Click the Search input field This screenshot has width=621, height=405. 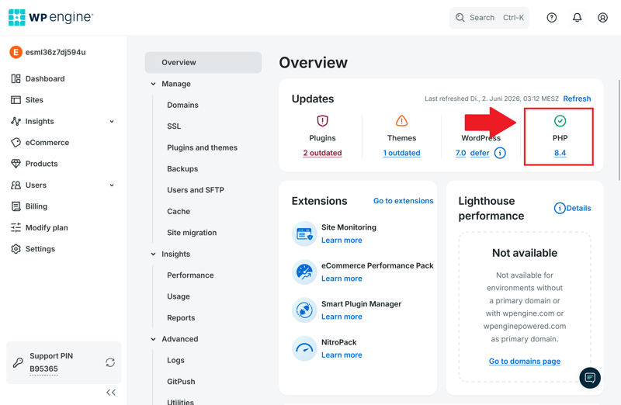489,17
